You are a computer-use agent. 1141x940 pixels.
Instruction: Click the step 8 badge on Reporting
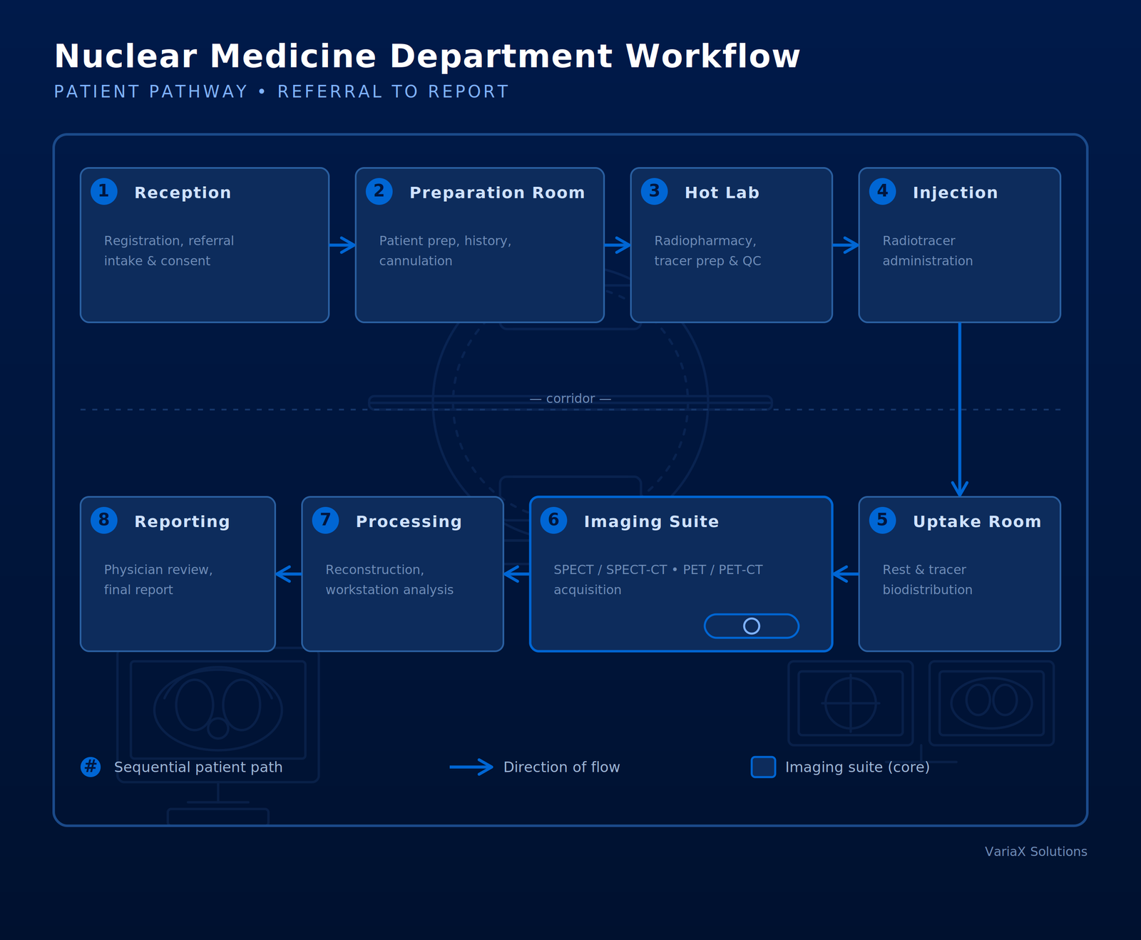(x=104, y=520)
